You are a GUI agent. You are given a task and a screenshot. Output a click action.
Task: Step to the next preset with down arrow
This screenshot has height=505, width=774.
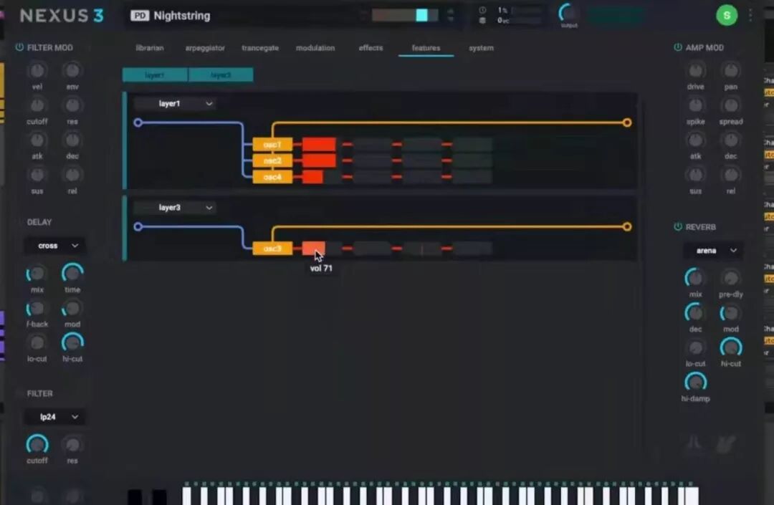(x=451, y=20)
